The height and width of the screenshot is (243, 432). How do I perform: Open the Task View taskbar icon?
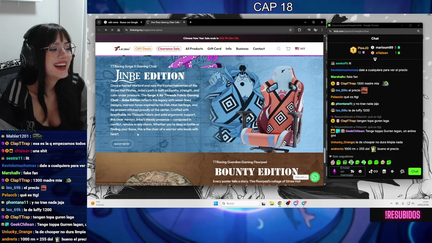coord(264,203)
